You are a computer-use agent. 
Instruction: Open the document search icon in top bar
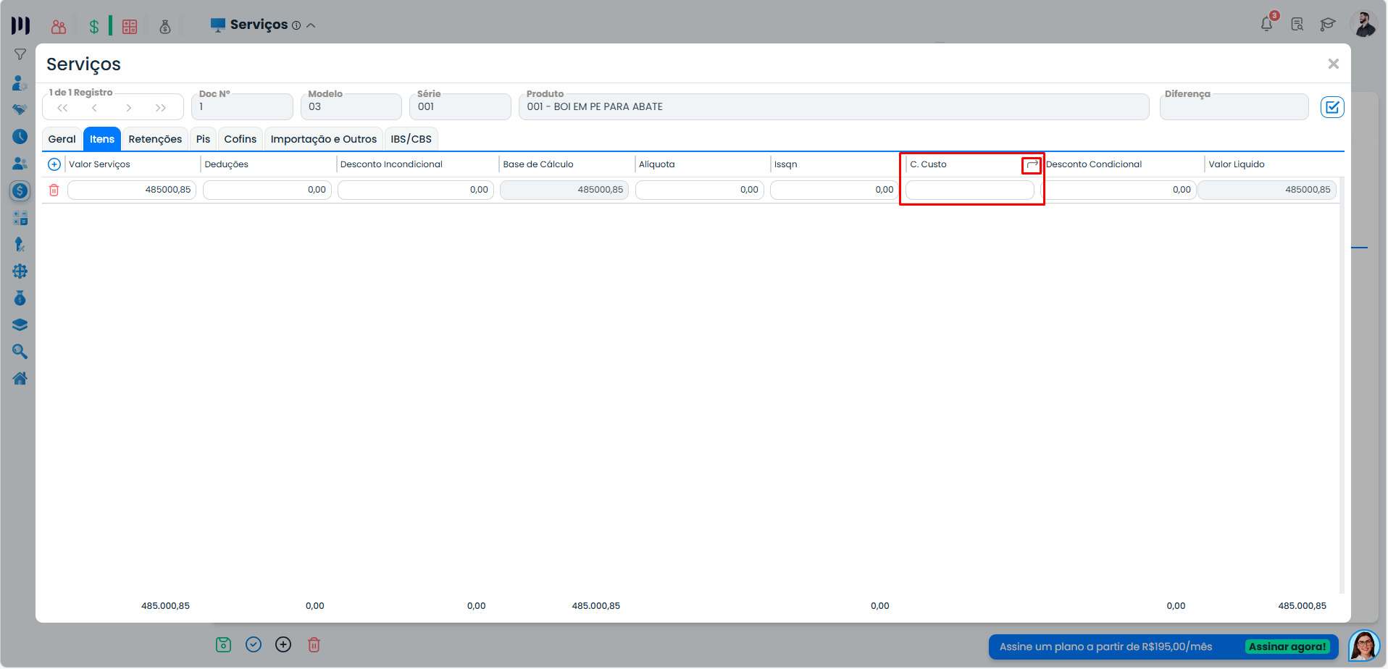[1297, 25]
